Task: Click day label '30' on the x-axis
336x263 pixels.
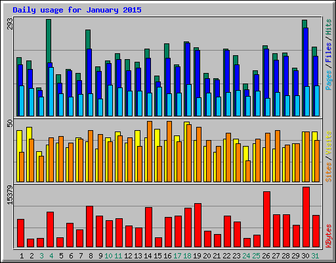Action: point(305,256)
